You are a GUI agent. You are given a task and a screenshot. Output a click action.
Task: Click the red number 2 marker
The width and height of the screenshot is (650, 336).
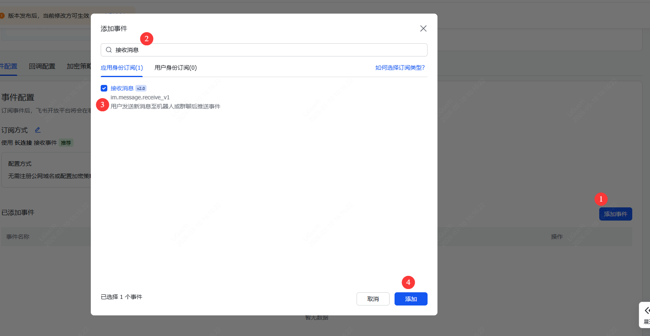(147, 39)
